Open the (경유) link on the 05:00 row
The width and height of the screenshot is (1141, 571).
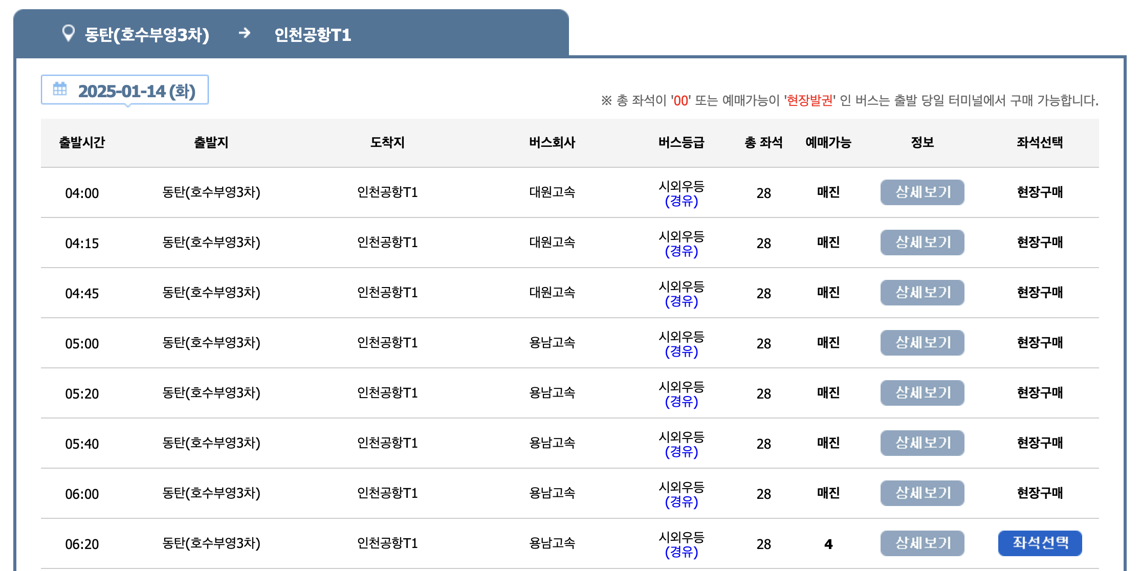tap(682, 352)
